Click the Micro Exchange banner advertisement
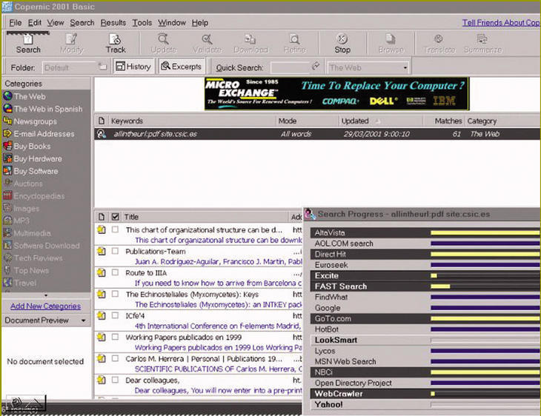The height and width of the screenshot is (416, 541). pos(336,94)
